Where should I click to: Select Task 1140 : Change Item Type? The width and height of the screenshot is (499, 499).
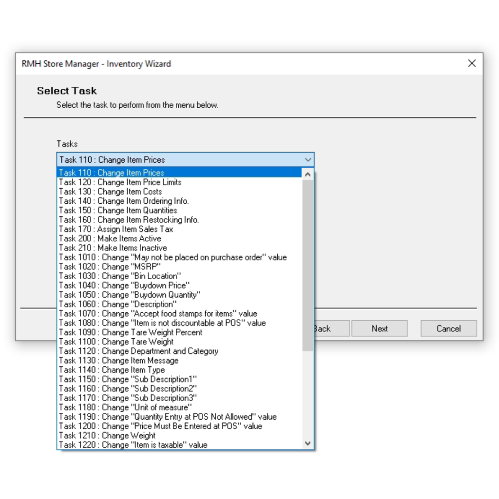coord(179,370)
